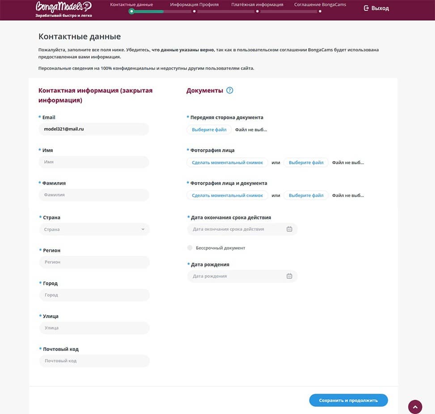Viewport: 435px width, 414px height.
Task: Go to Платёжная информация step
Action: tap(257, 5)
